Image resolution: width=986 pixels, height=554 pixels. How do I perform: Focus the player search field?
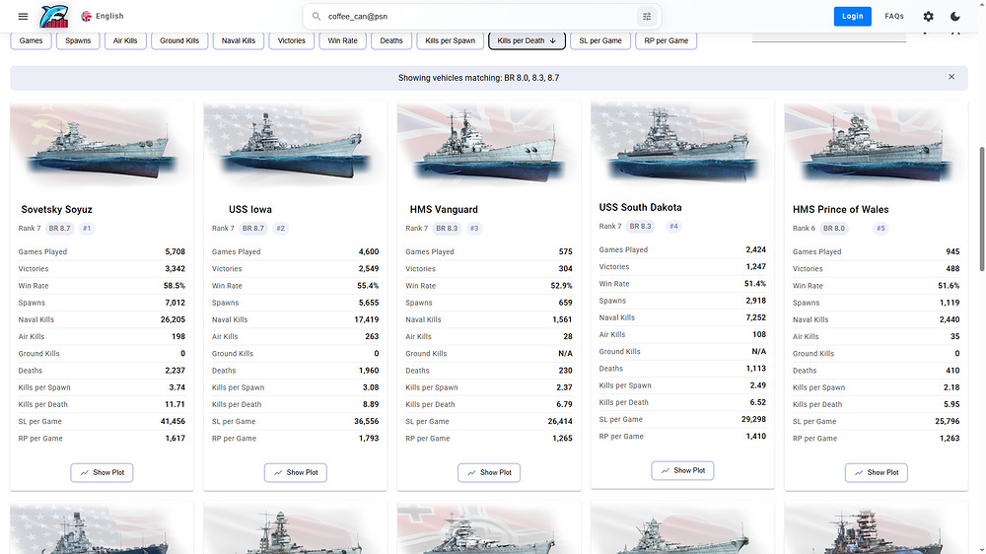[x=479, y=17]
